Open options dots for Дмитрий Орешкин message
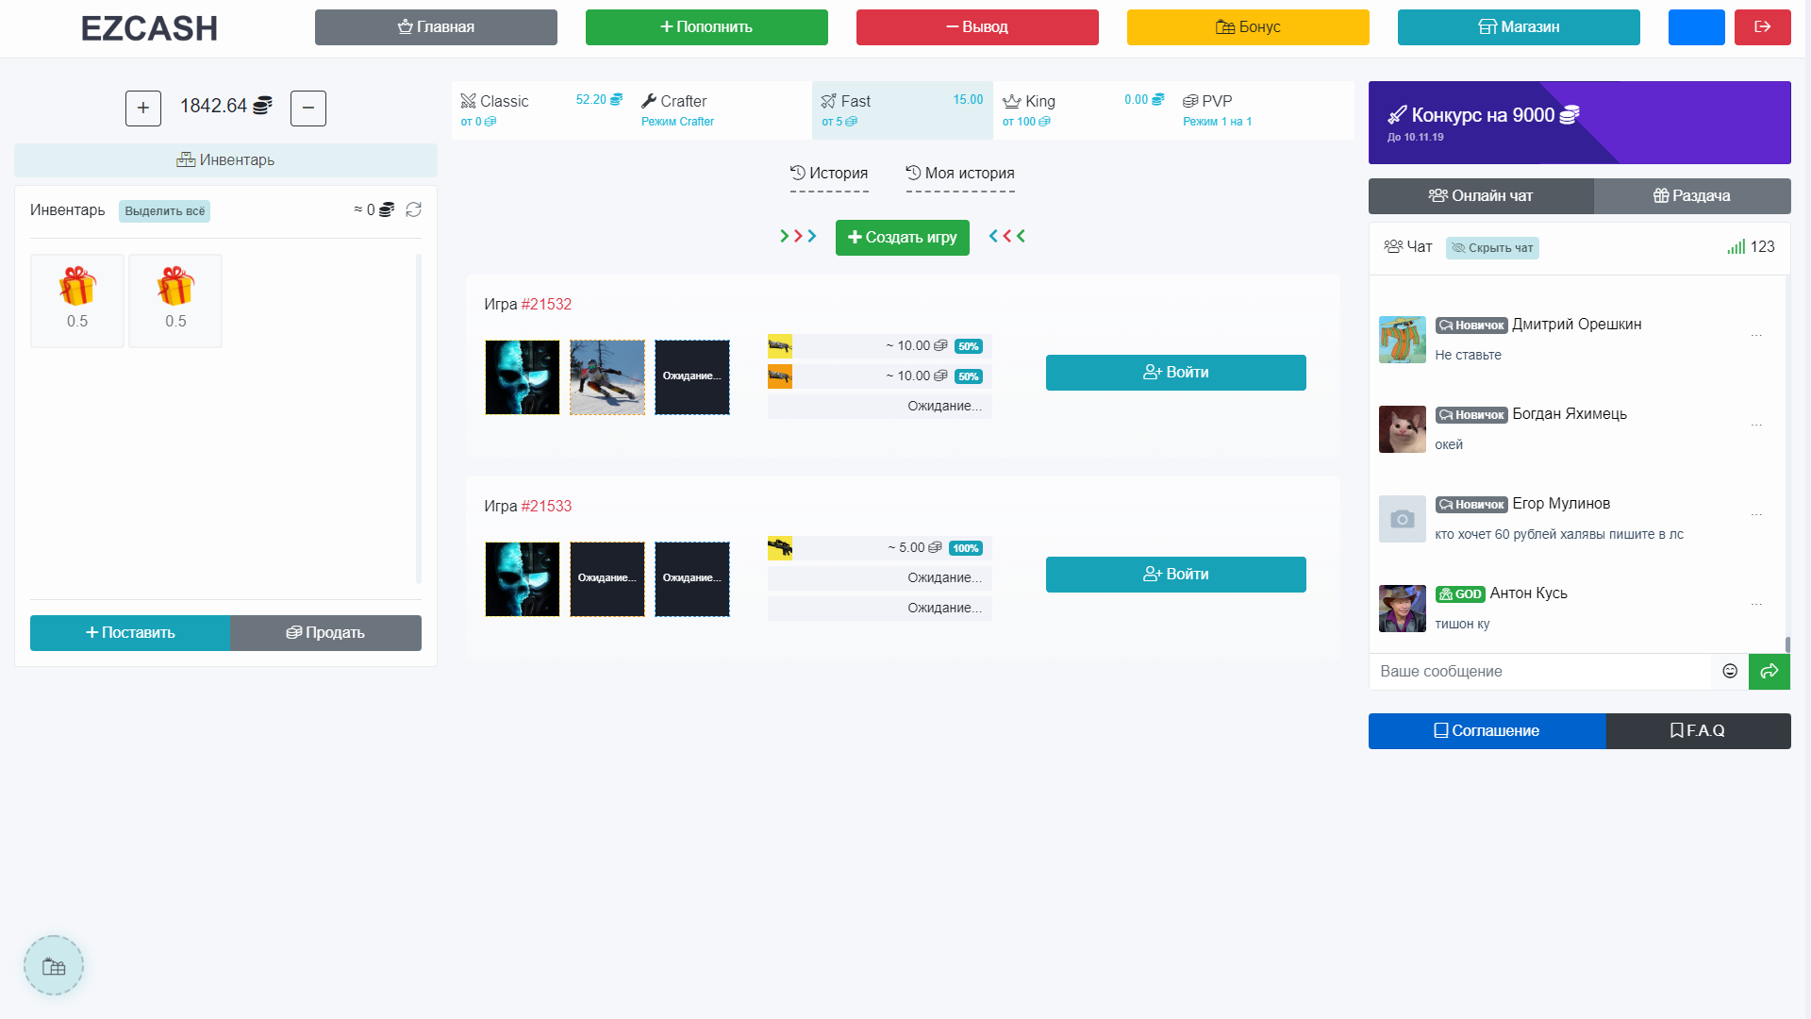 (1756, 335)
